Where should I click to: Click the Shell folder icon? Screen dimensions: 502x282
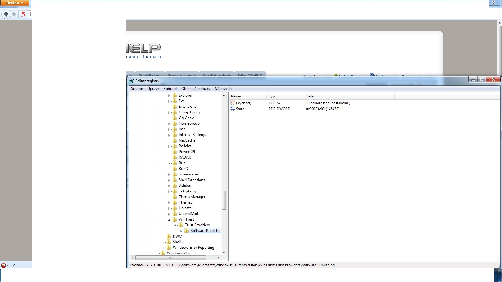[169, 242]
